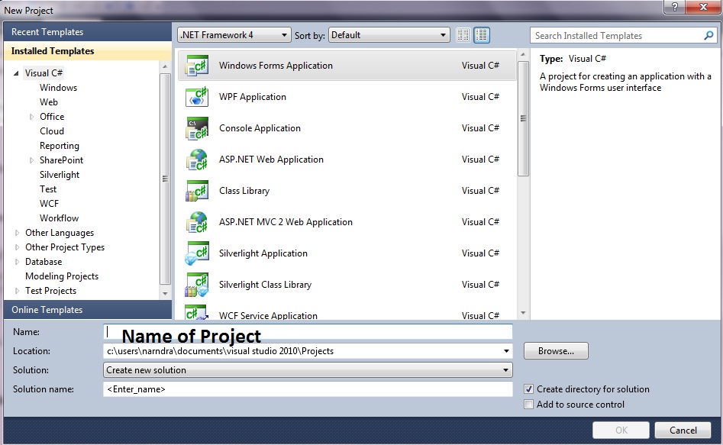Choose the Class Library template icon
Screen dimensions: 723x445
click(x=197, y=191)
